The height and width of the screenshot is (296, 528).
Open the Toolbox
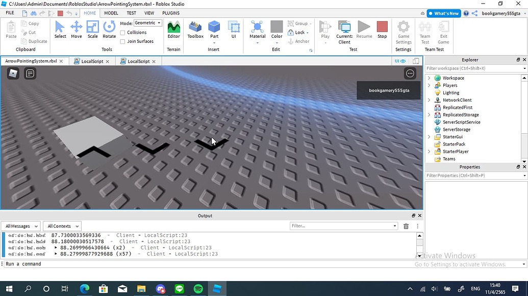point(195,32)
